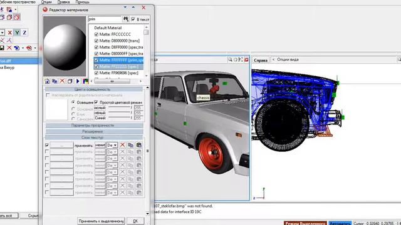This screenshot has width=401, height=225.
Task: Uncheck the Matte: D8FF0000 material checkbox
Action: point(96,47)
